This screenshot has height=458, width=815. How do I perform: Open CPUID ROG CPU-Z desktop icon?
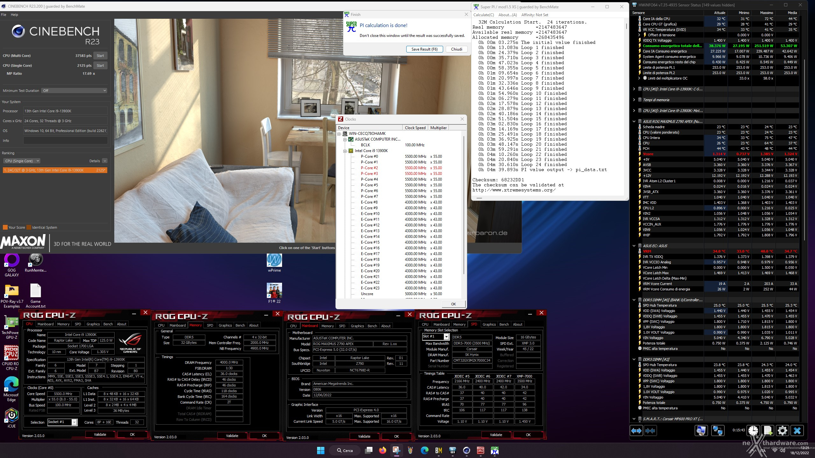11,358
